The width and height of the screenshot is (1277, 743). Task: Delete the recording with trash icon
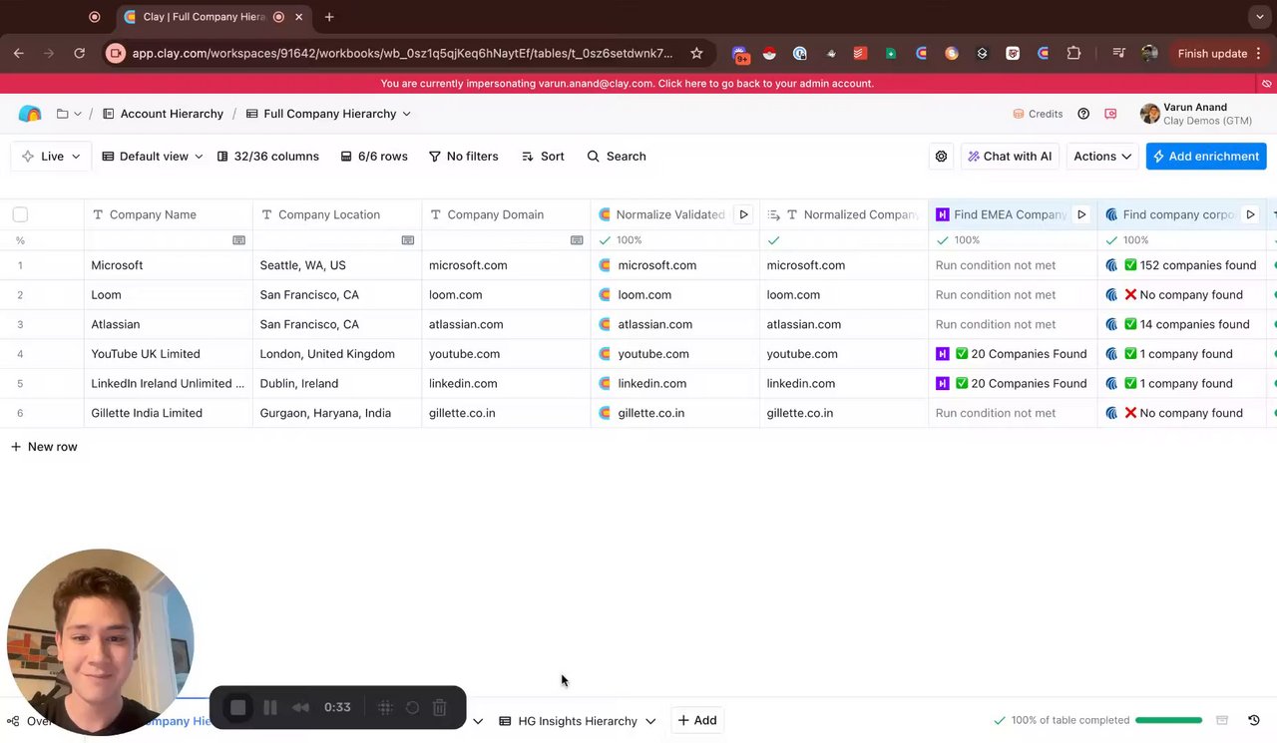point(439,707)
